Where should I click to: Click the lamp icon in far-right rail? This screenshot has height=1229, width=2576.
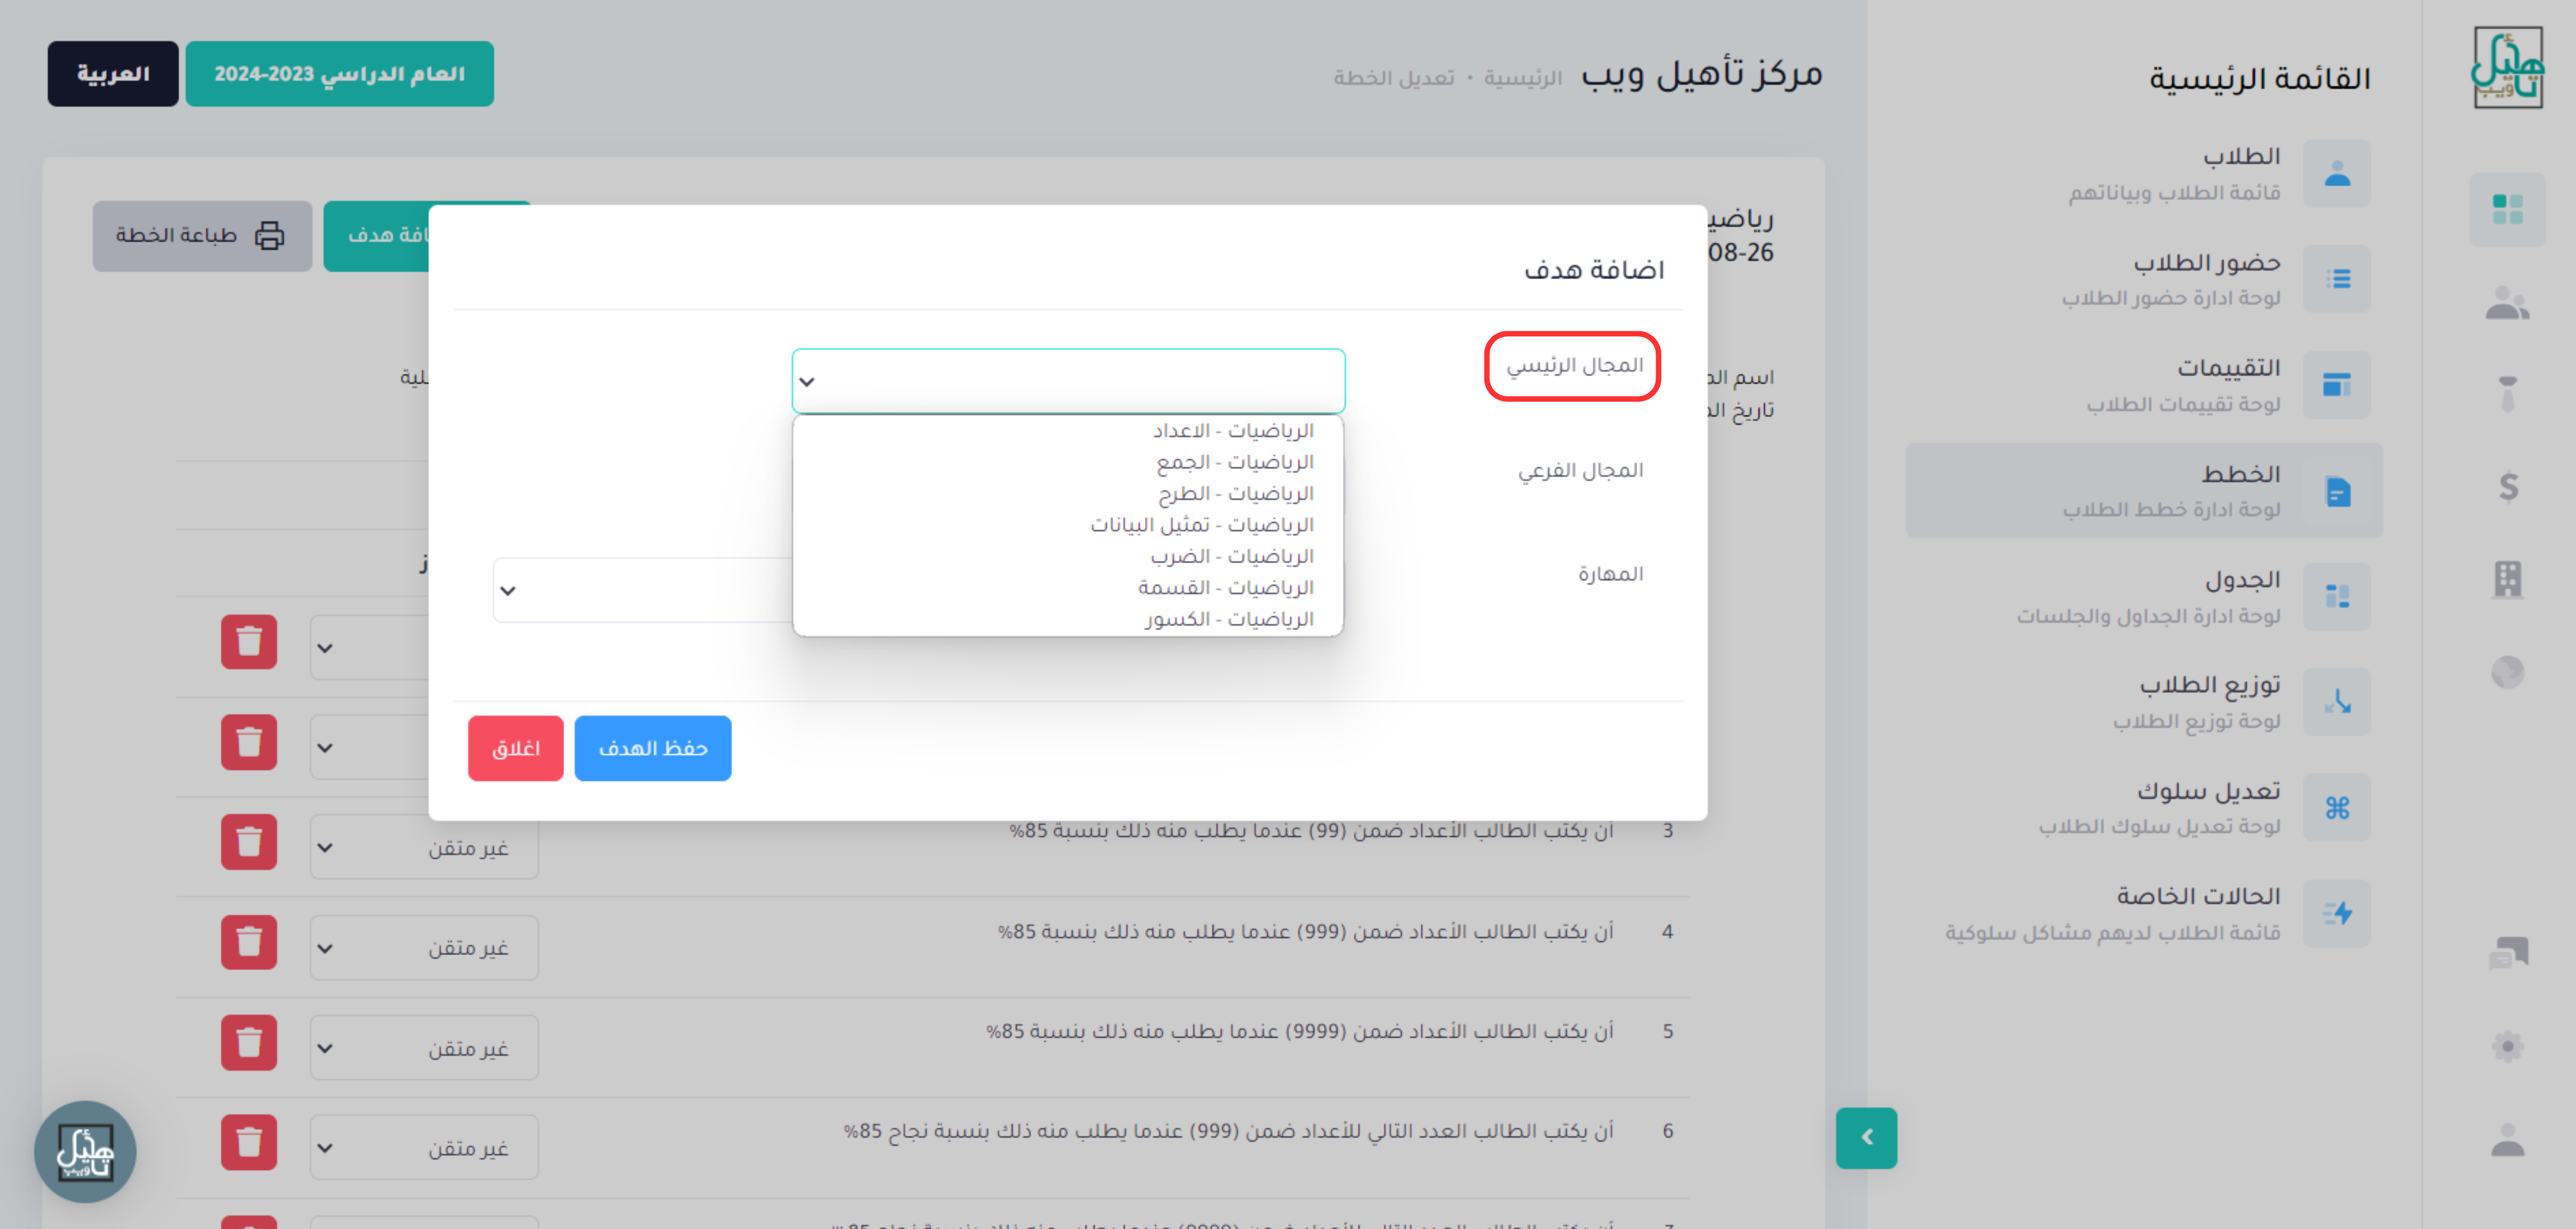click(x=2507, y=394)
